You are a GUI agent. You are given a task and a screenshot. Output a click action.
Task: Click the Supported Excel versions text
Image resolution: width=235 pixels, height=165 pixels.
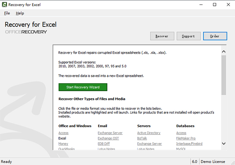77,62
